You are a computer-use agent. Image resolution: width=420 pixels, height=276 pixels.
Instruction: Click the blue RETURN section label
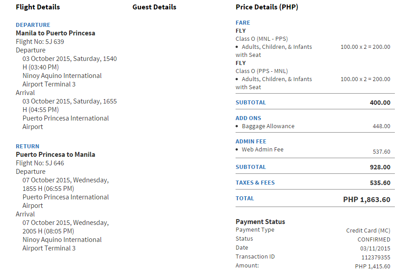27,146
